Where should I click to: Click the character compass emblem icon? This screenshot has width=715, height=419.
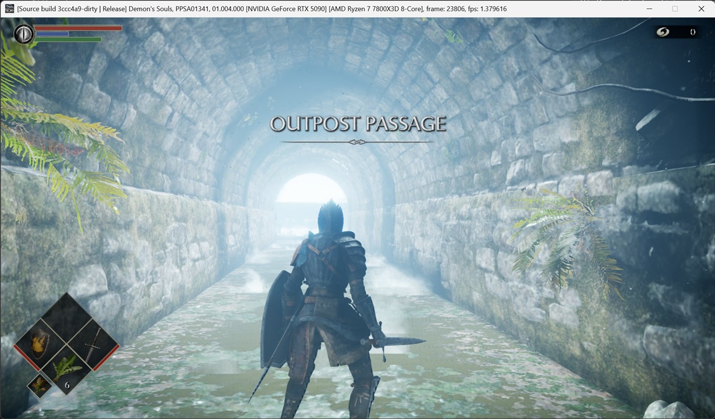coord(24,34)
